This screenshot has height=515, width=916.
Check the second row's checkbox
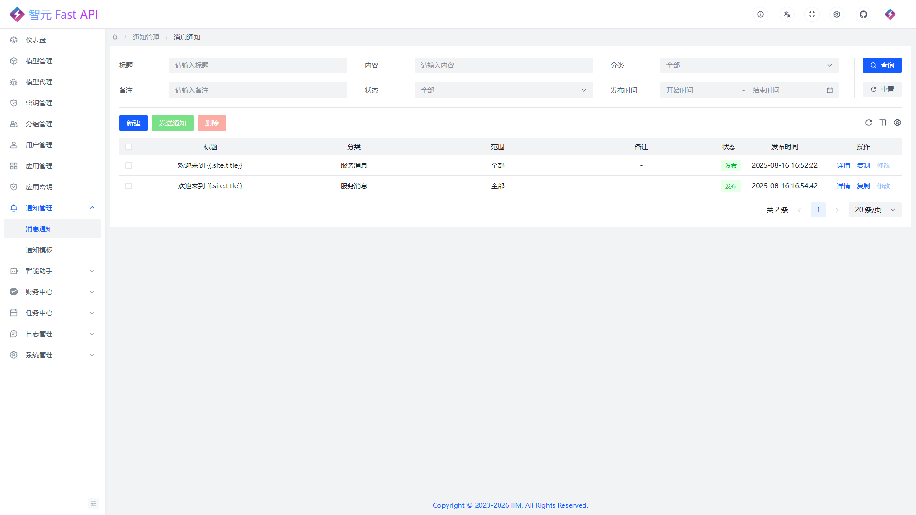coord(129,186)
